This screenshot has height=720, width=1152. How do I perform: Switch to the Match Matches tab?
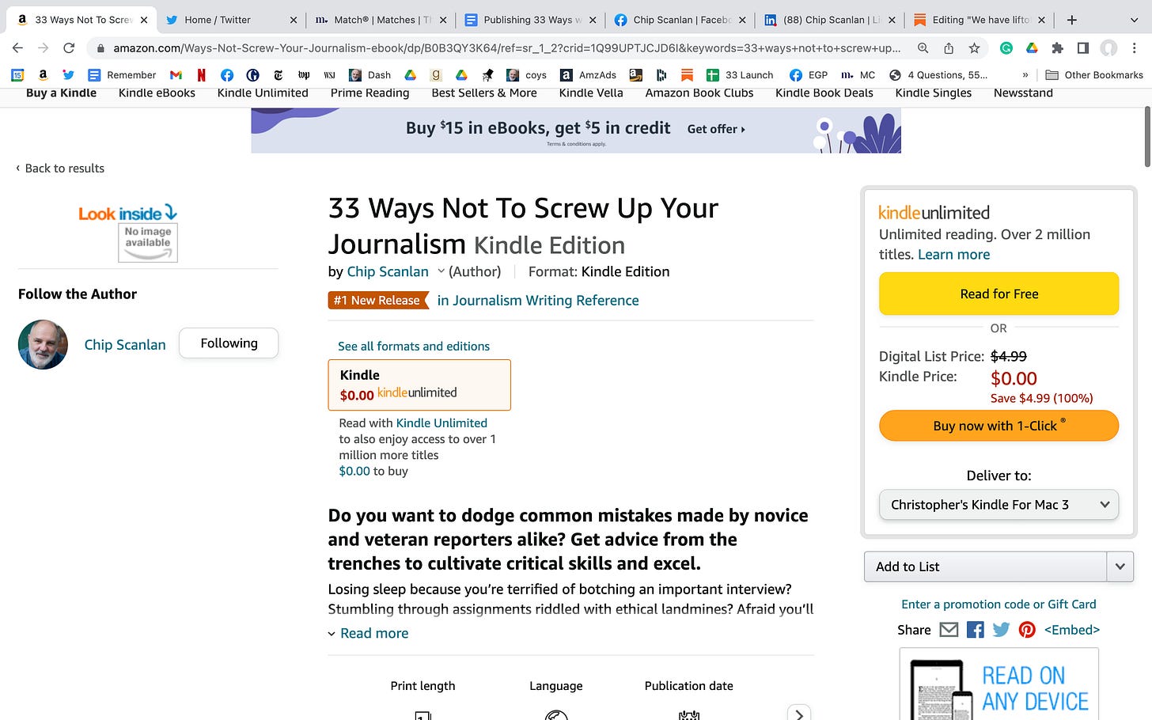tap(381, 20)
